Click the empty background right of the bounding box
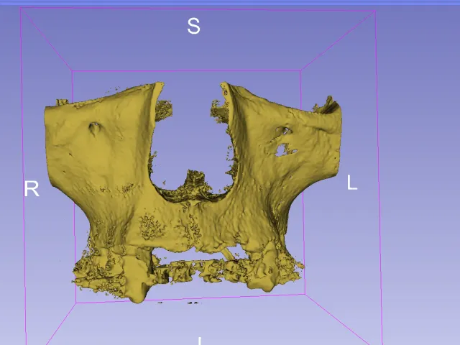 pyautogui.click(x=420, y=176)
